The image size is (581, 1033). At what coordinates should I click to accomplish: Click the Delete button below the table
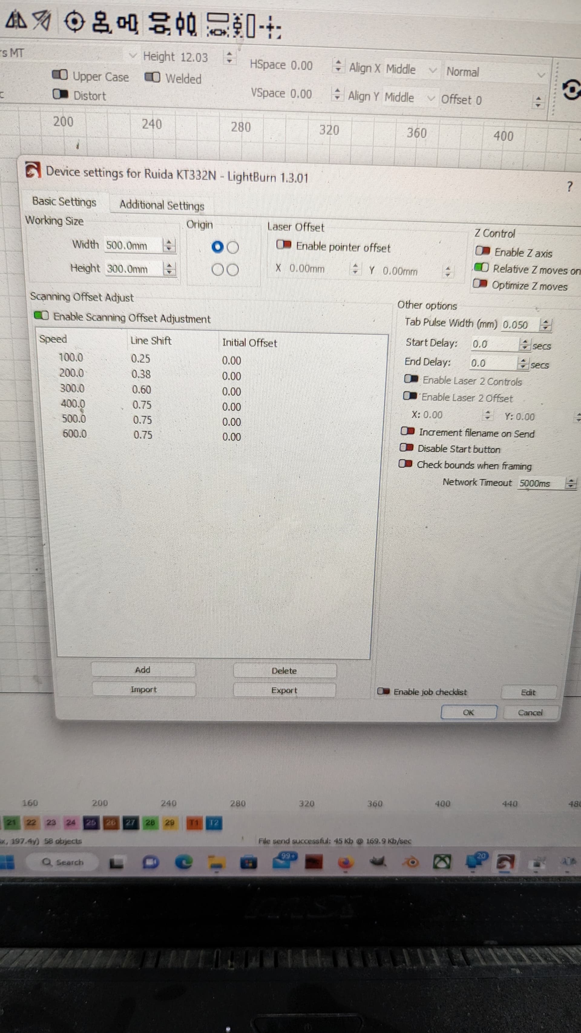(285, 670)
